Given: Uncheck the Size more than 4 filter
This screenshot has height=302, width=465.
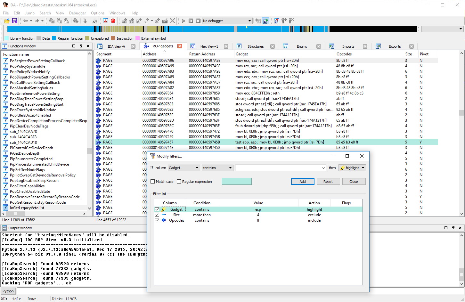Looking at the screenshot, I should point(157,215).
